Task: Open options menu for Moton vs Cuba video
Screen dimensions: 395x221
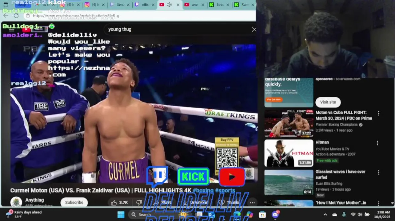Action: click(379, 113)
